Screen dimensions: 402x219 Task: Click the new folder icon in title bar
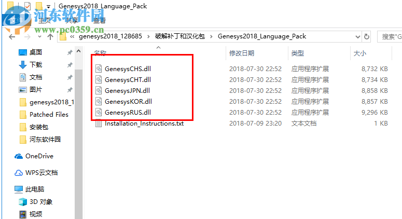pyautogui.click(x=39, y=6)
